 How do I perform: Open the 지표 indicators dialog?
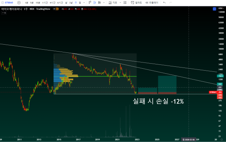[113, 3]
